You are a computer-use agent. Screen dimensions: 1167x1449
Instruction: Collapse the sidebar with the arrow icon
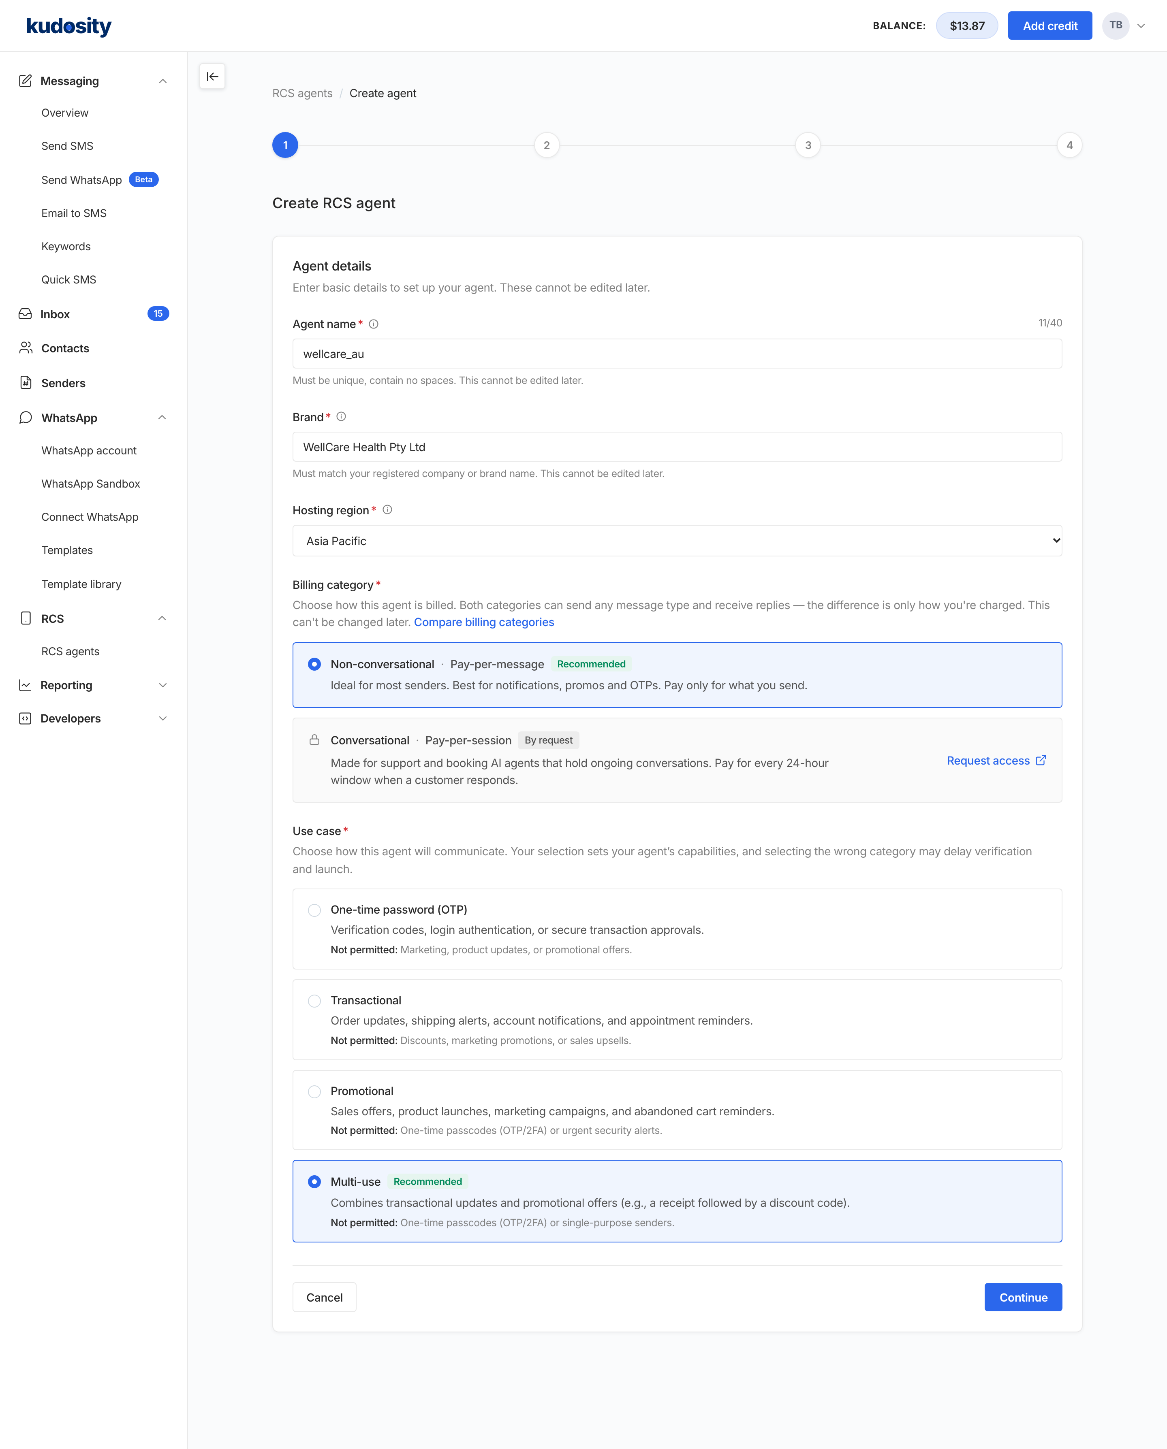click(x=213, y=77)
